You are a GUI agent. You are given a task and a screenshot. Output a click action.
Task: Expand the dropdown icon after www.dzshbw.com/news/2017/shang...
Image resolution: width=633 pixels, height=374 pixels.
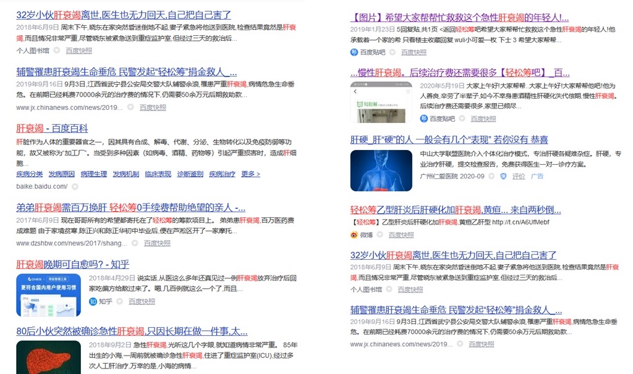[135, 243]
